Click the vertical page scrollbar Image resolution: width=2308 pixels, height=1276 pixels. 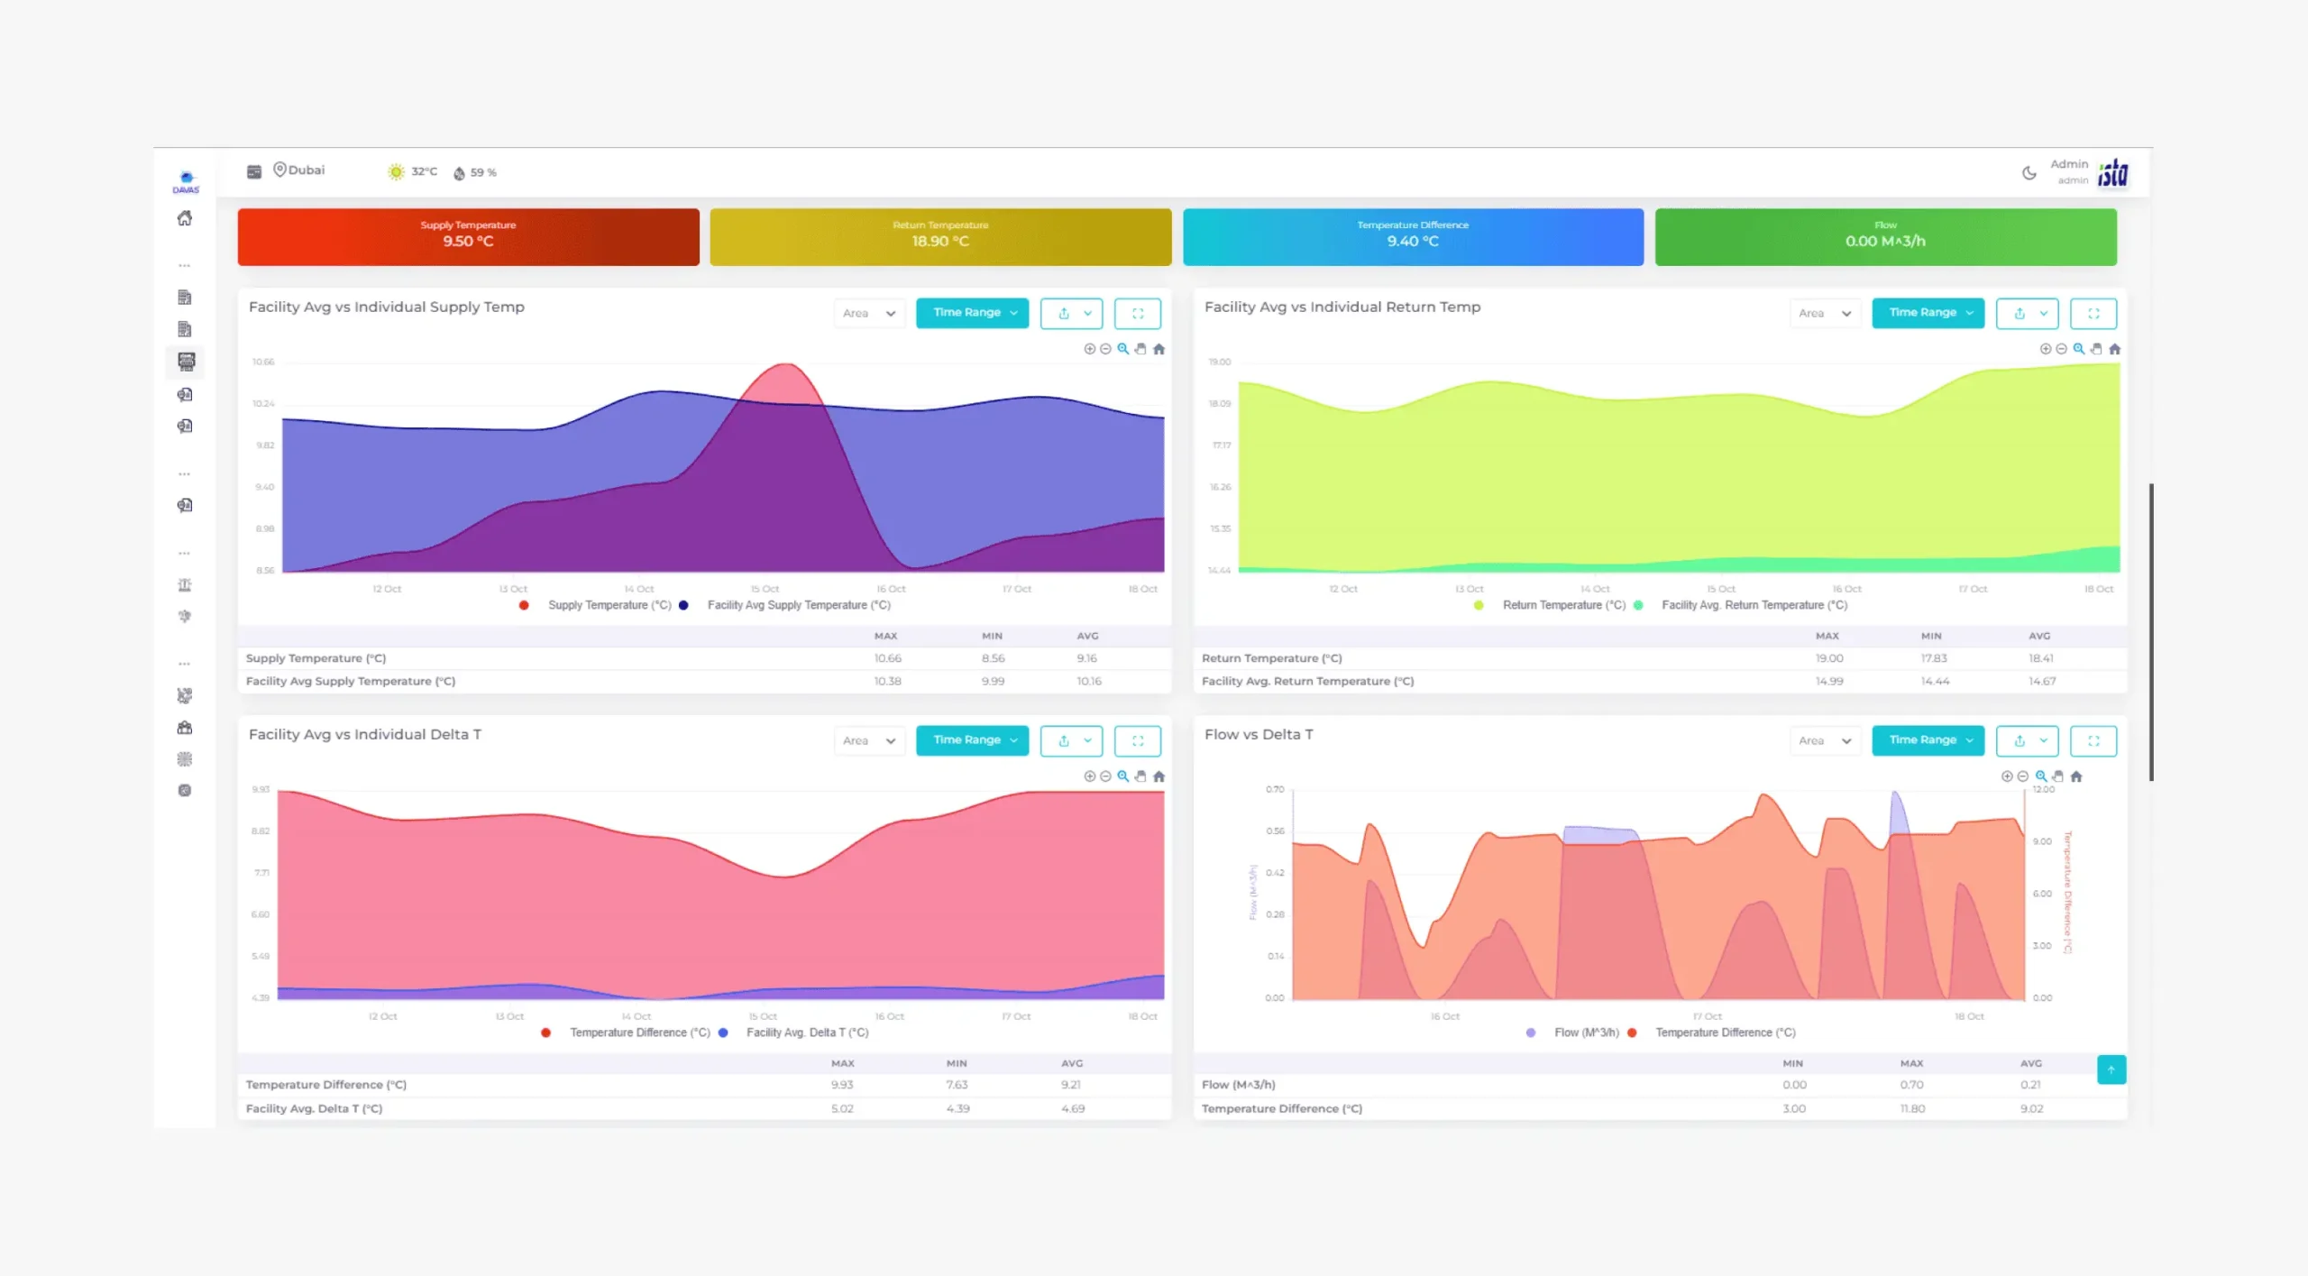click(x=2151, y=631)
